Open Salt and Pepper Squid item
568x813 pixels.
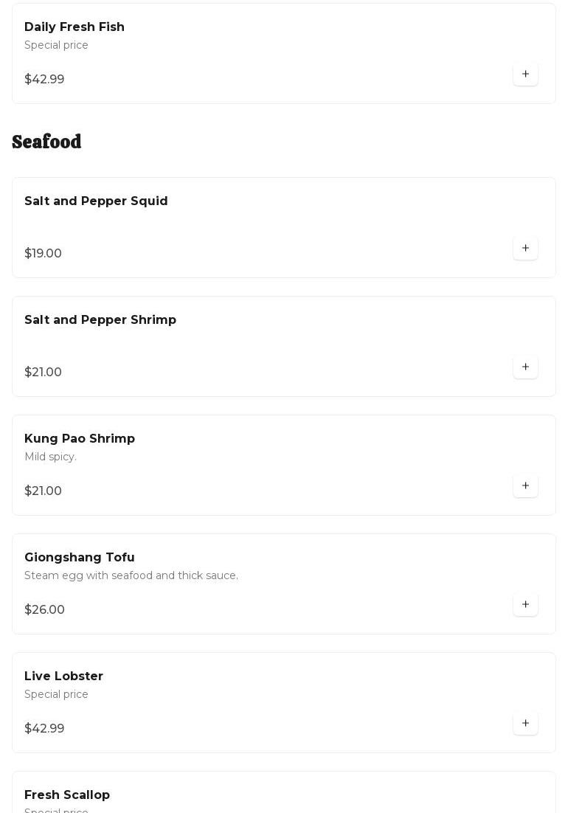96,201
